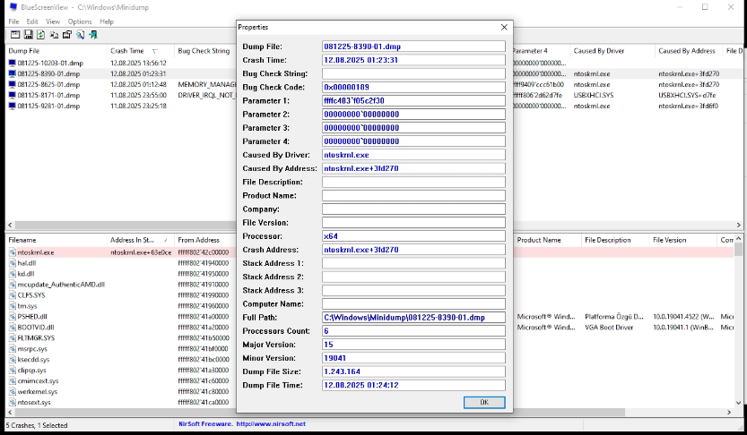Click USBXHCI.SYS in Caused By Driver column

[593, 95]
